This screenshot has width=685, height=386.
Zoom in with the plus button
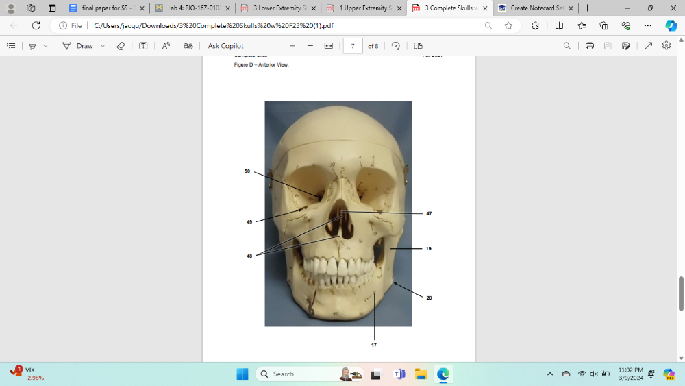coord(310,46)
